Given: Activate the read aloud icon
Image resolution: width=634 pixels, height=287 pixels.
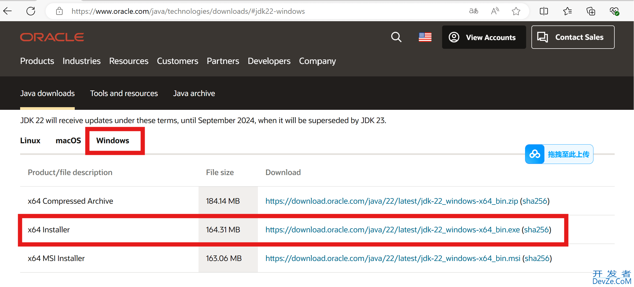Looking at the screenshot, I should (495, 11).
